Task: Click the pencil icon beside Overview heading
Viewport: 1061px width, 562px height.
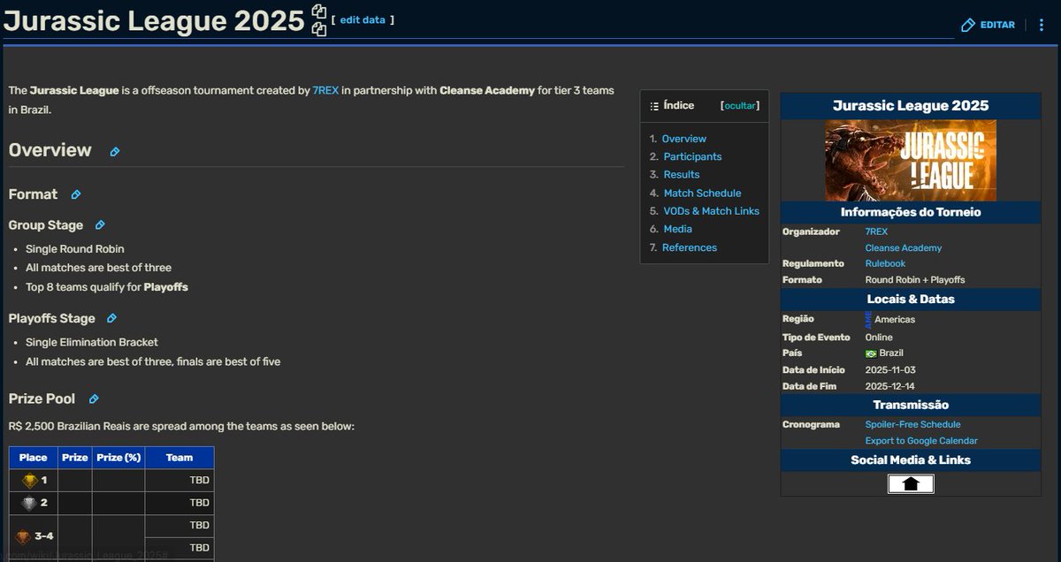Action: pyautogui.click(x=115, y=152)
